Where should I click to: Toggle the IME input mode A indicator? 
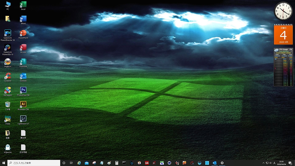pos(274,163)
